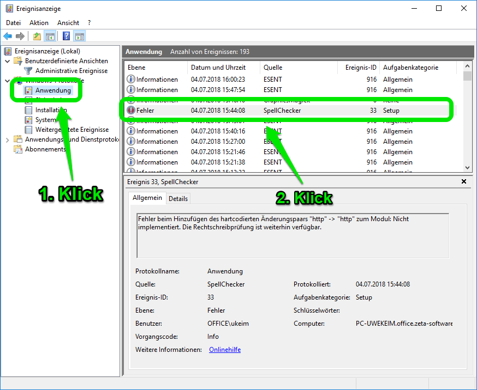
Task: Expand Anwendungs- und Dienstprotokolle node
Action: point(7,140)
